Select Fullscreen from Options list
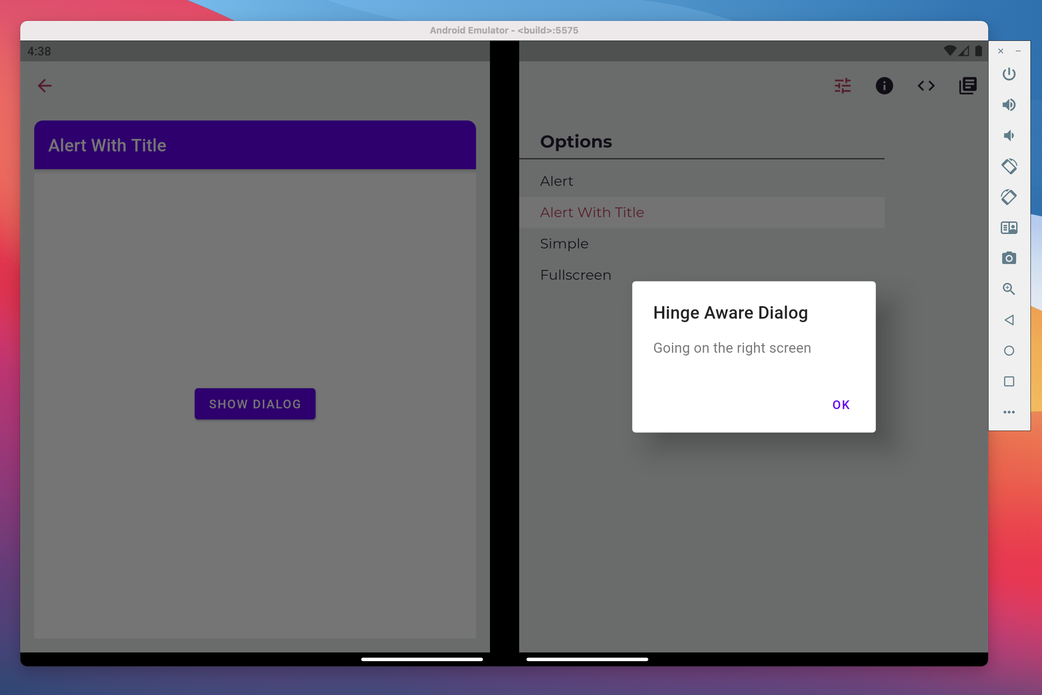Viewport: 1042px width, 695px height. [x=574, y=275]
